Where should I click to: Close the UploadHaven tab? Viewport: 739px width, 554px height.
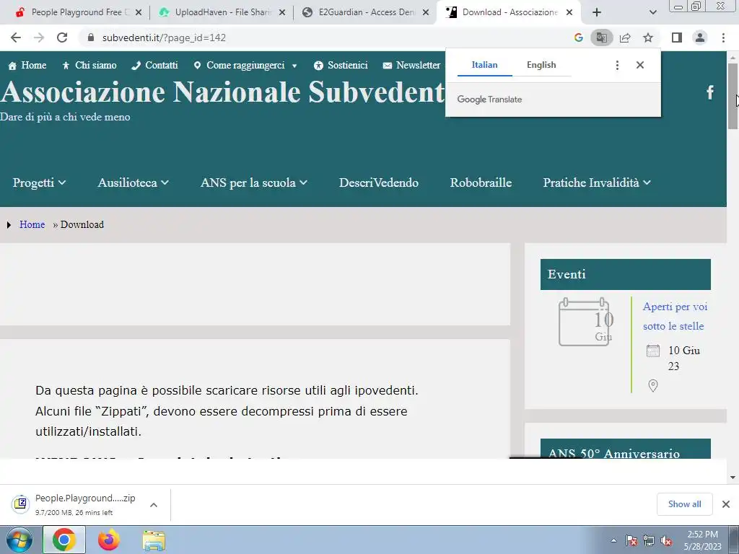(282, 12)
